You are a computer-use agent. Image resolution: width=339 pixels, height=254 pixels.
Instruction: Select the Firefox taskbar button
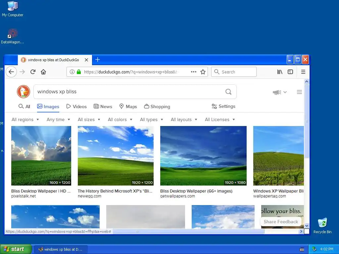61,249
